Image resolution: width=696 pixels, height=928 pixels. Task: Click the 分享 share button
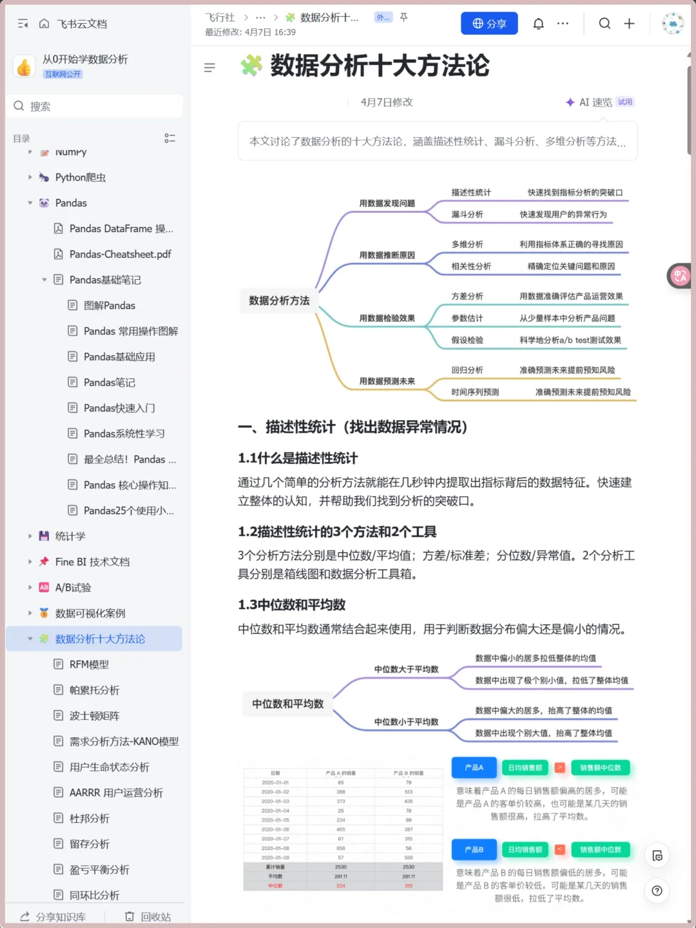click(x=489, y=23)
